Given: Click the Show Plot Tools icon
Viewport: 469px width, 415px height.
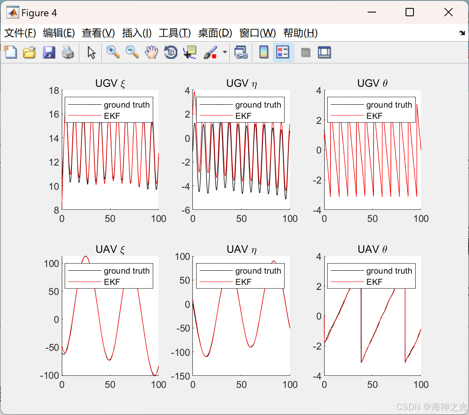Looking at the screenshot, I should [324, 52].
